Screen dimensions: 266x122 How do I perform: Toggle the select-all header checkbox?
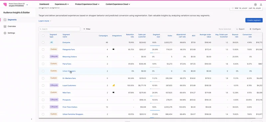click(x=43, y=36)
